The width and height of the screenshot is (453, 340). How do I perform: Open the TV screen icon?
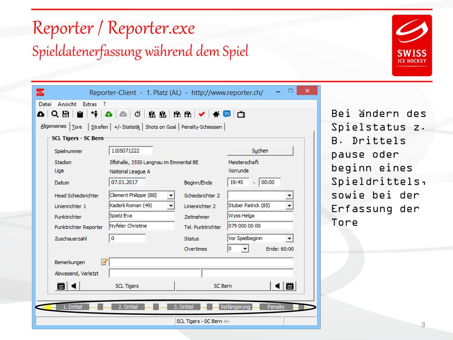click(x=241, y=115)
